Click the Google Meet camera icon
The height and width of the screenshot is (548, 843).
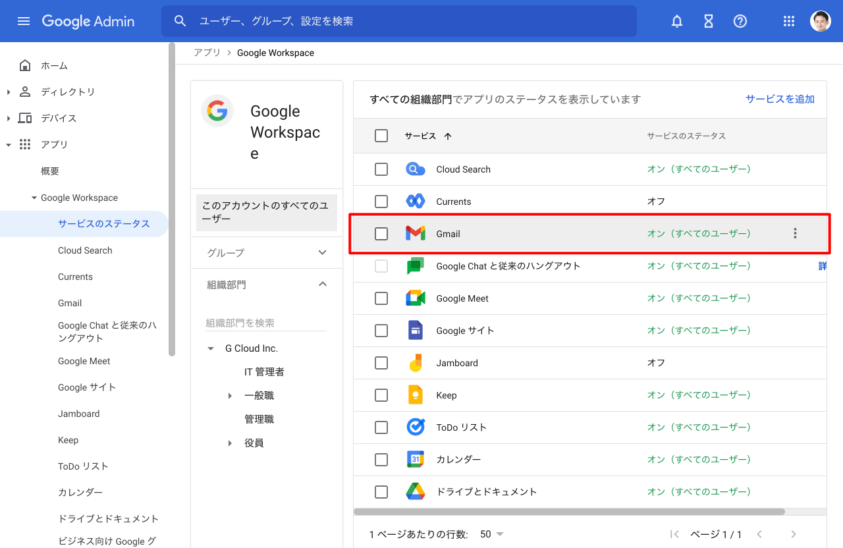(x=416, y=298)
